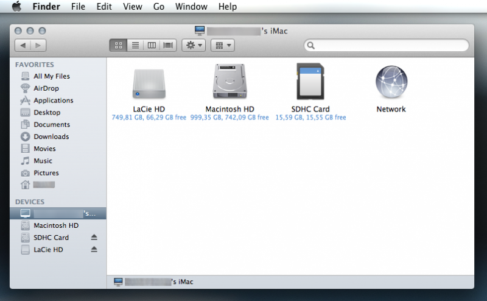487x301 pixels.
Task: Switch to column view
Action: point(152,46)
